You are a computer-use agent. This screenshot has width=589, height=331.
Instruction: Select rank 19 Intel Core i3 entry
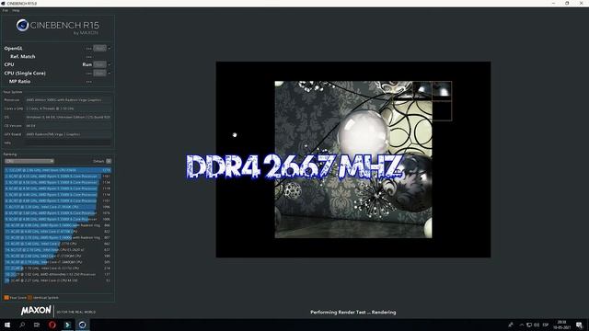click(x=58, y=280)
